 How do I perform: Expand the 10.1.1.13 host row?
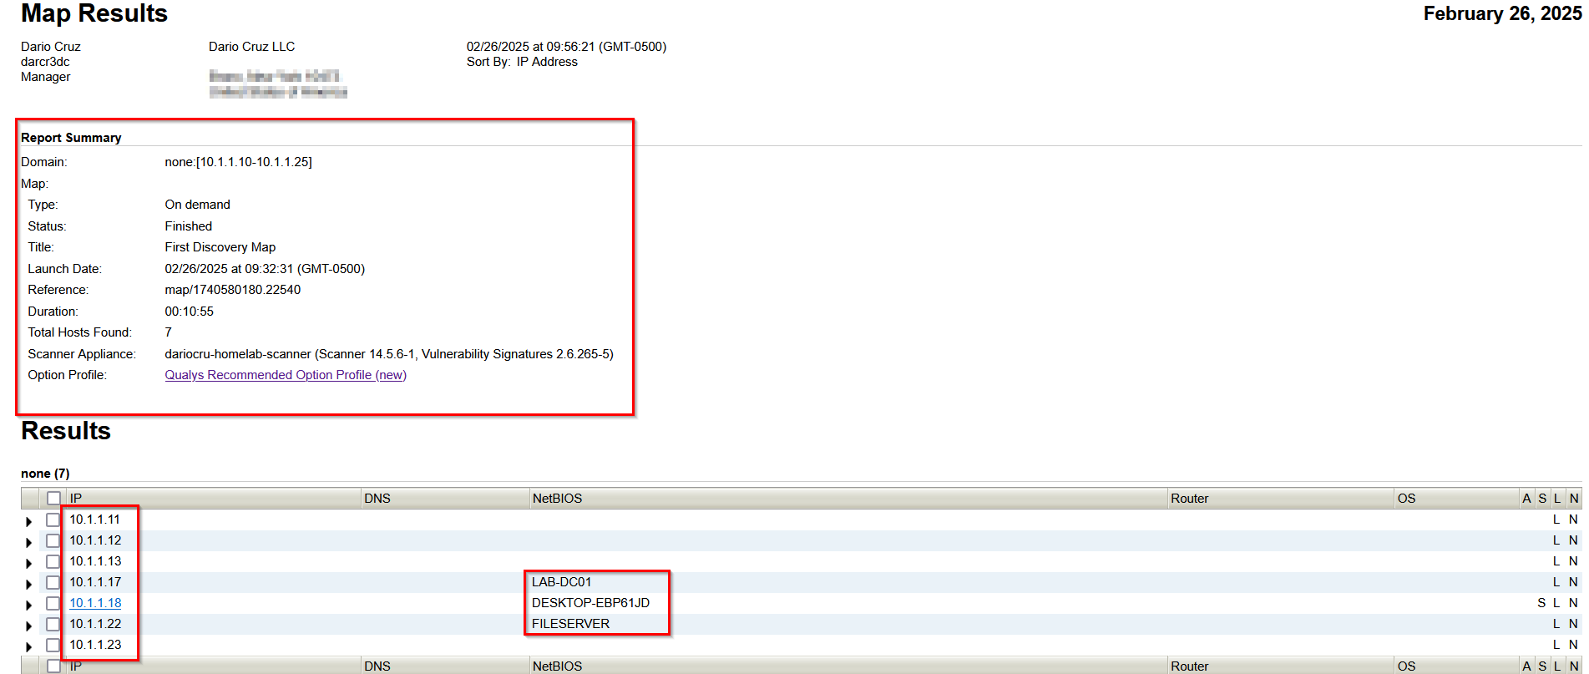29,563
